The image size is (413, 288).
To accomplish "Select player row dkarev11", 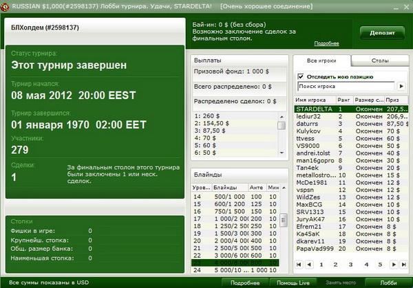I will pos(351,241).
